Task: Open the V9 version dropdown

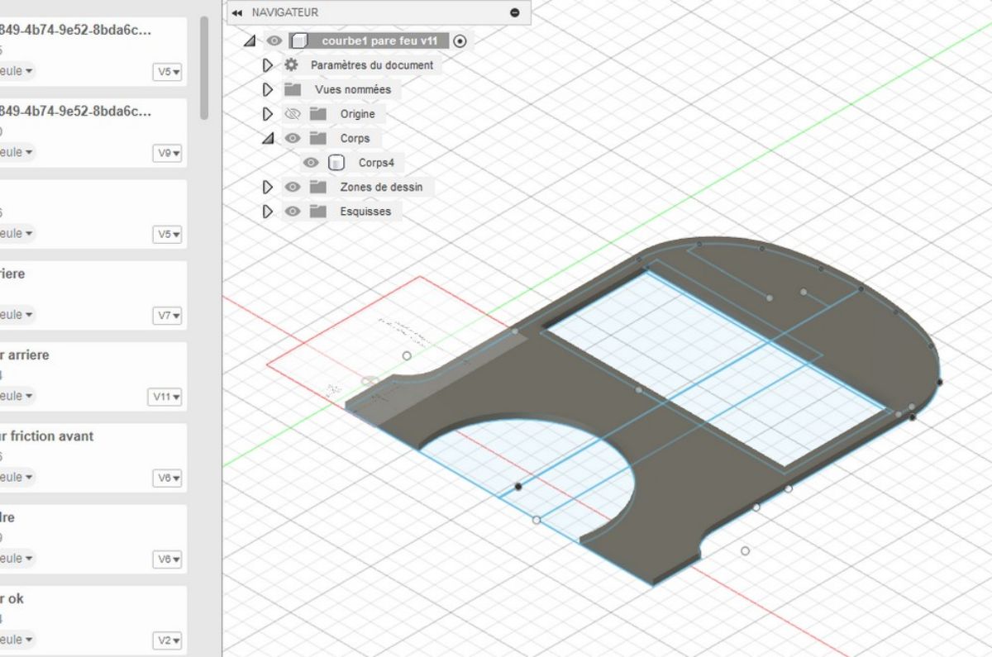Action: tap(168, 153)
